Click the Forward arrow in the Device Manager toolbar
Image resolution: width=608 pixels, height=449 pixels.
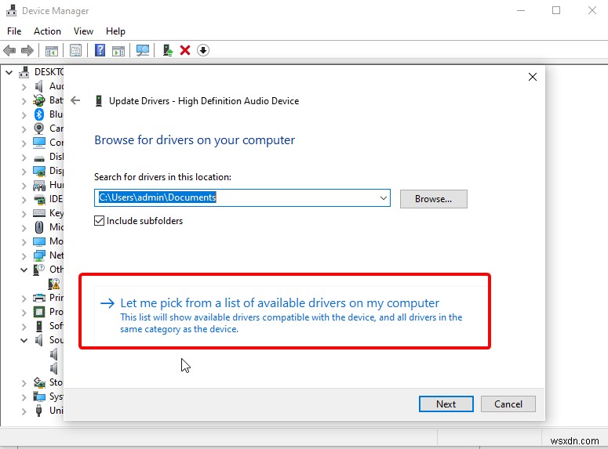pos(27,50)
